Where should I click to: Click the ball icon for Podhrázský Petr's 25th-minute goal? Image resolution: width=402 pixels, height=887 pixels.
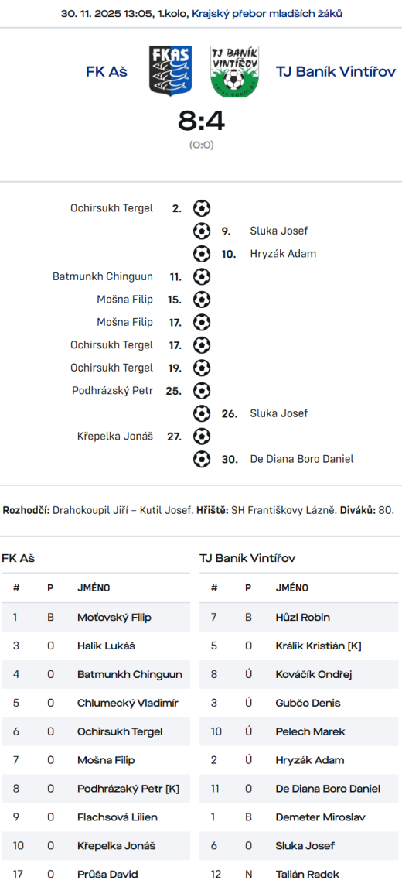pyautogui.click(x=201, y=390)
